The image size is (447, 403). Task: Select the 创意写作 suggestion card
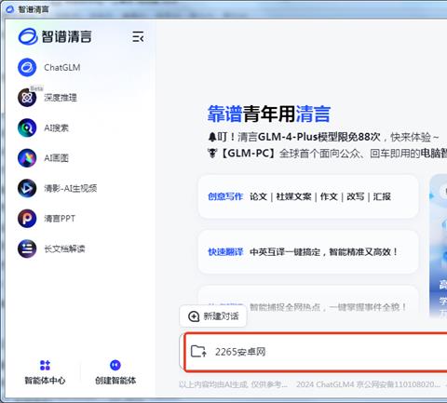point(308,196)
